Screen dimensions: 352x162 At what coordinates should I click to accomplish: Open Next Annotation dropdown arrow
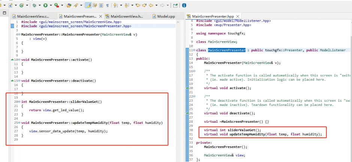click(121, 5)
